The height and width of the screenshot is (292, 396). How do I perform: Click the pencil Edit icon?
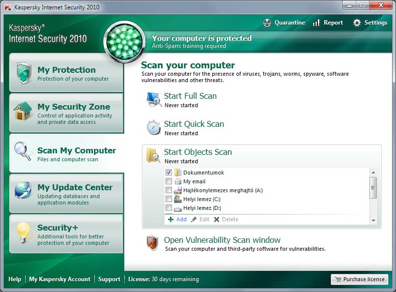click(x=194, y=220)
